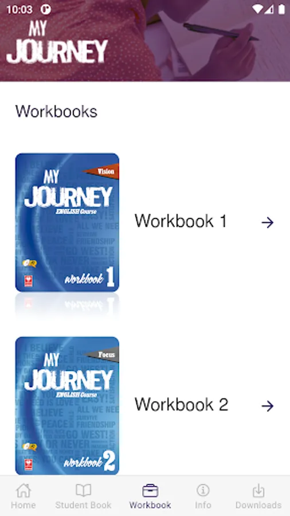The height and width of the screenshot is (516, 290).
Task: Switch to the Downloads tab label
Action: point(258,505)
